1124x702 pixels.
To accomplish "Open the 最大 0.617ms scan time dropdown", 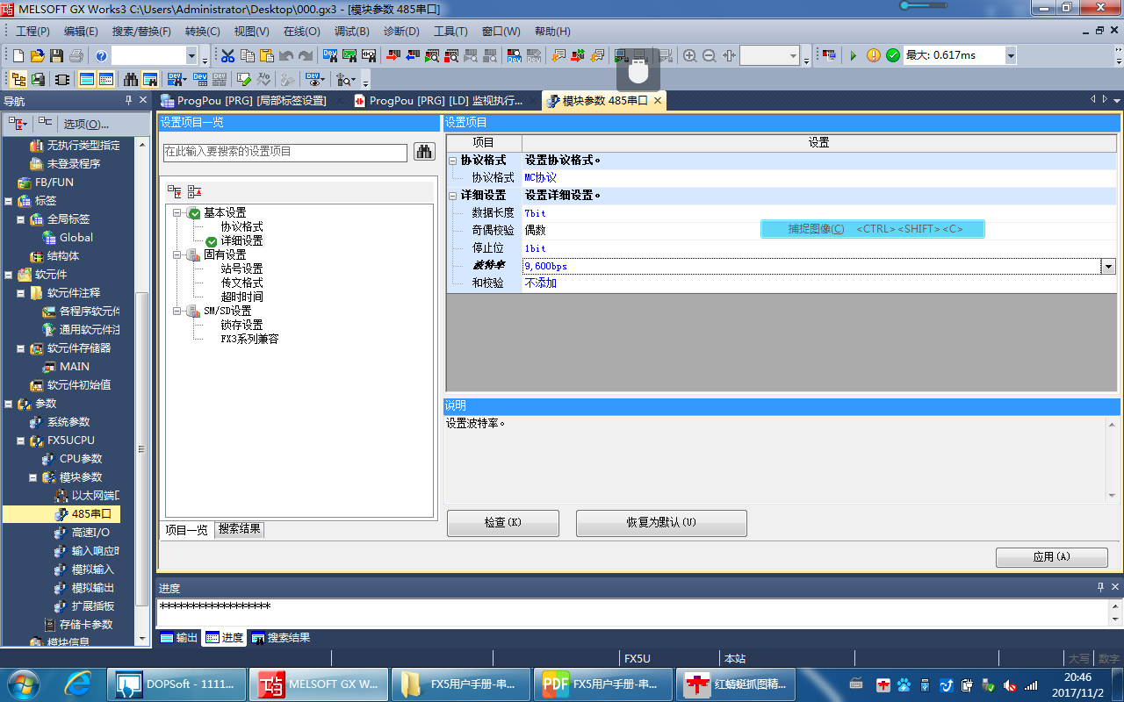I will 1011,55.
